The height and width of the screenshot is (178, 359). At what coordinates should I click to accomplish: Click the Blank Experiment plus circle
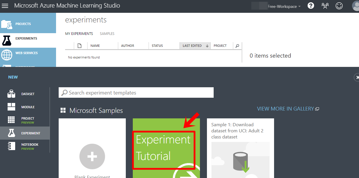click(x=92, y=156)
